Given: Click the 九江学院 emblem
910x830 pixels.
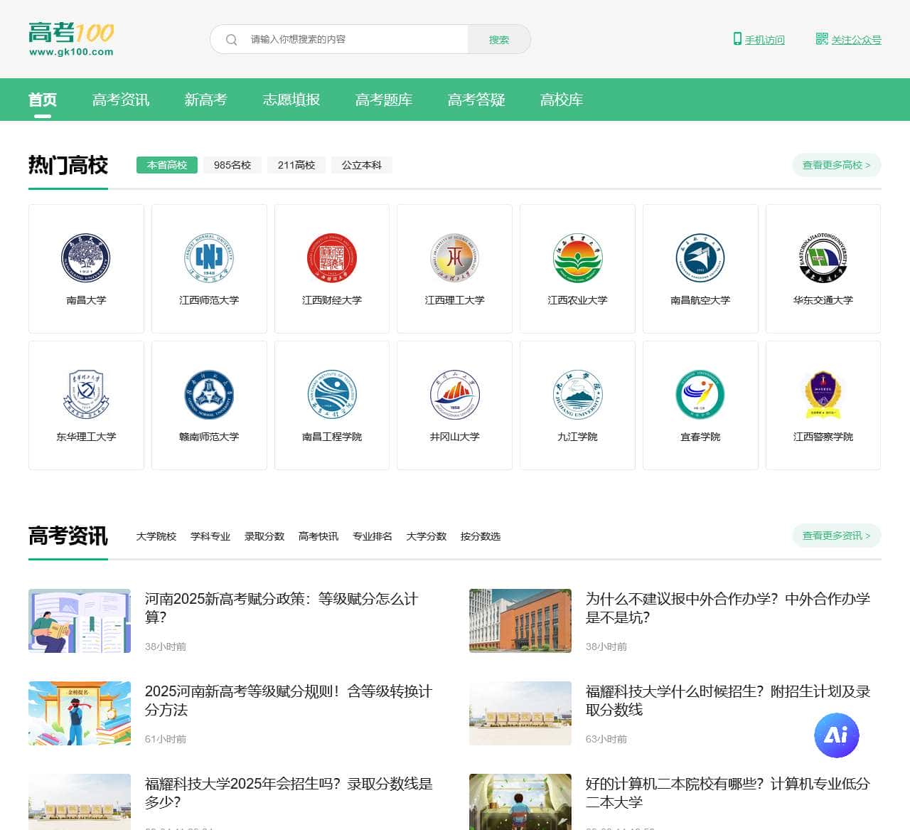Looking at the screenshot, I should (578, 395).
